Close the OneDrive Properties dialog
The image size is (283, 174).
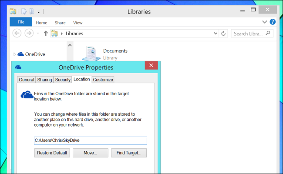pos(151,65)
